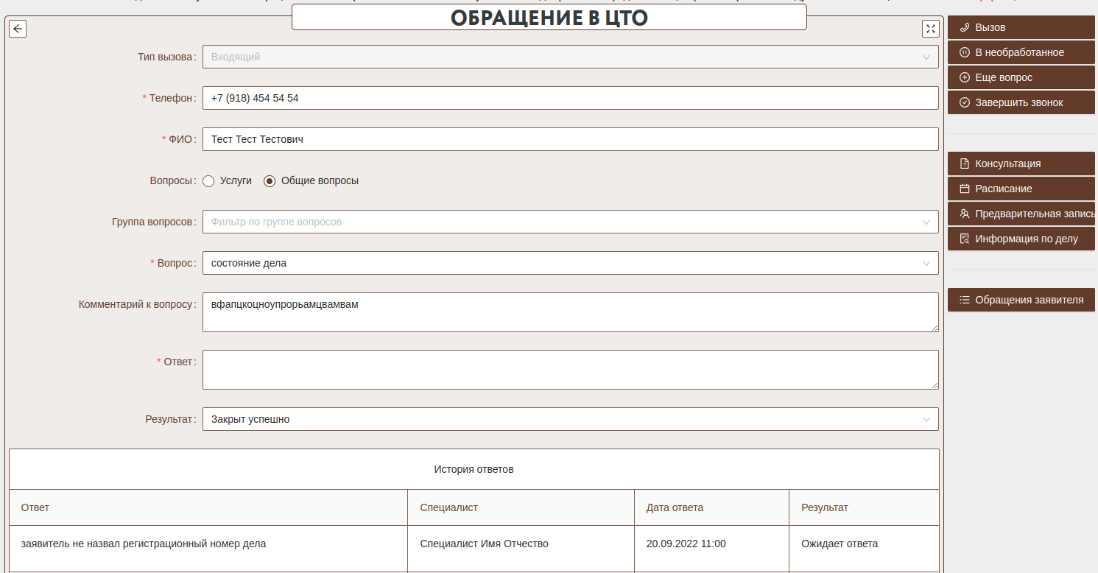Open the Консультация section
The height and width of the screenshot is (573, 1098).
click(x=1021, y=164)
